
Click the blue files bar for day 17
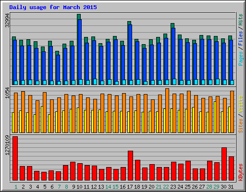coord(130,52)
